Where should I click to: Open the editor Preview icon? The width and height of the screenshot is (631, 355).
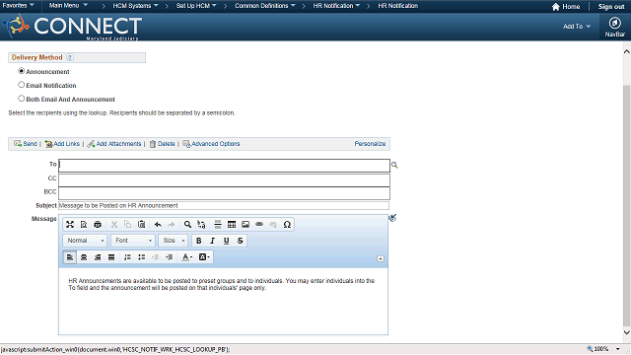(84, 225)
